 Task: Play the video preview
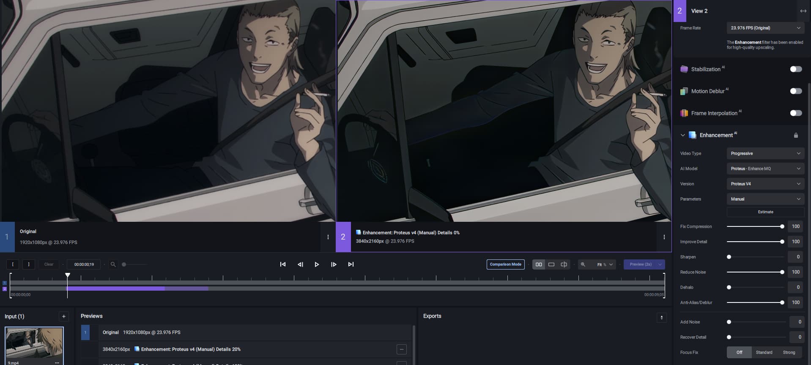pyautogui.click(x=317, y=264)
